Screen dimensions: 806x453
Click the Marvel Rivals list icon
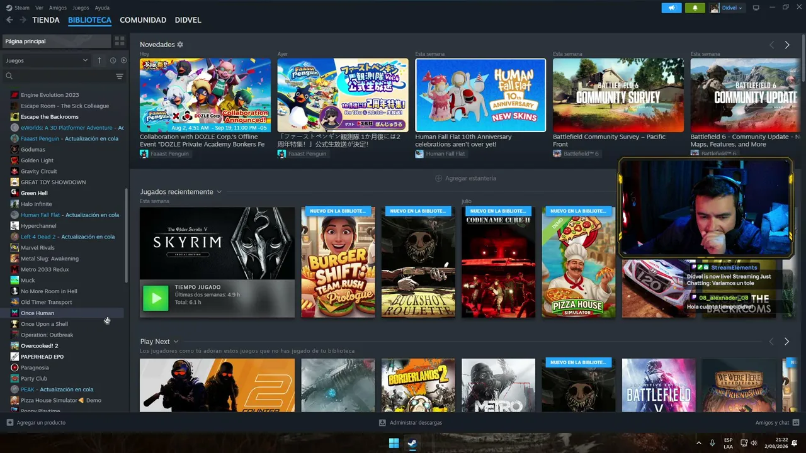pos(14,248)
